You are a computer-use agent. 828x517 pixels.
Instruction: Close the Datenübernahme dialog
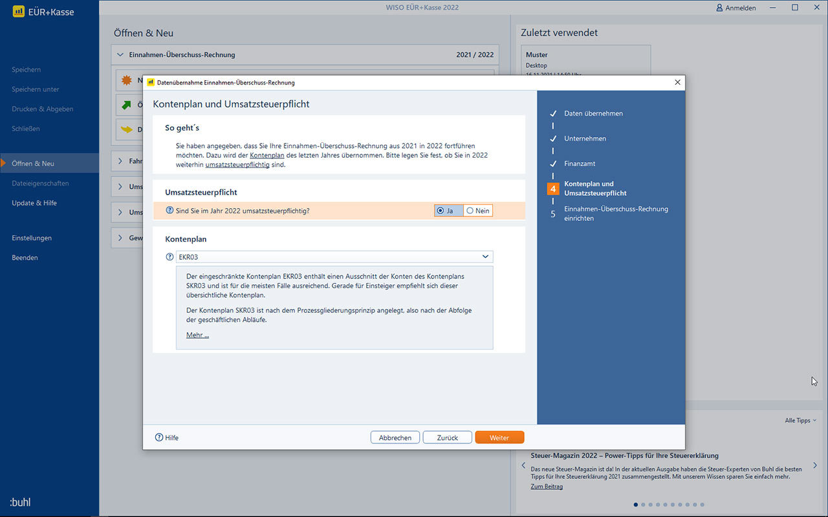pos(677,83)
